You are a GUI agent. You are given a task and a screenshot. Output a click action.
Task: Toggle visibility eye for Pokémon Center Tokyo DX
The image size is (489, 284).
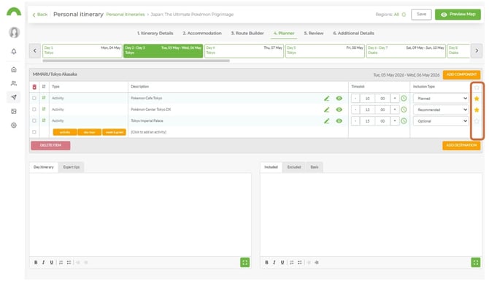(339, 110)
